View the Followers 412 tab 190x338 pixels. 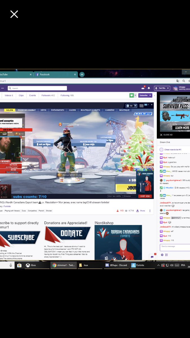(48, 95)
